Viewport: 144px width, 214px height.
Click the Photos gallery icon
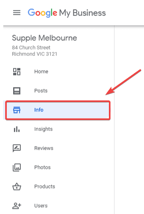[x=17, y=167]
